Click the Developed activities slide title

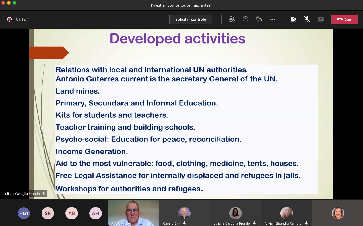click(178, 39)
